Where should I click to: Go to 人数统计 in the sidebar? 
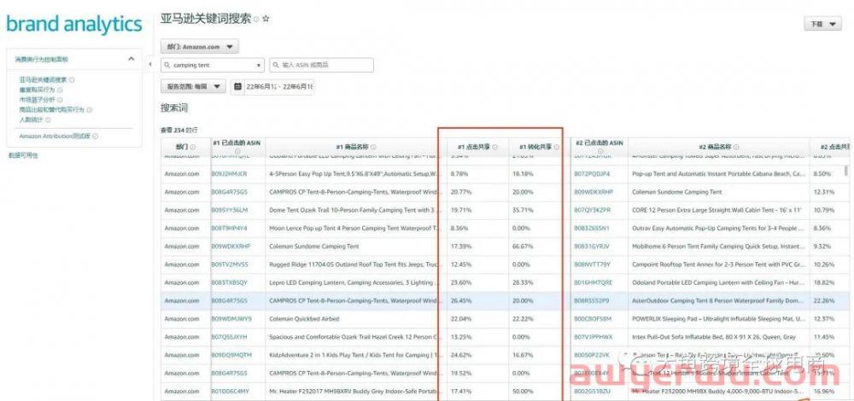point(31,119)
